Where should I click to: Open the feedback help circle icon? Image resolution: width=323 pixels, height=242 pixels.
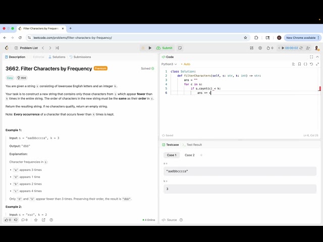click(x=51, y=220)
